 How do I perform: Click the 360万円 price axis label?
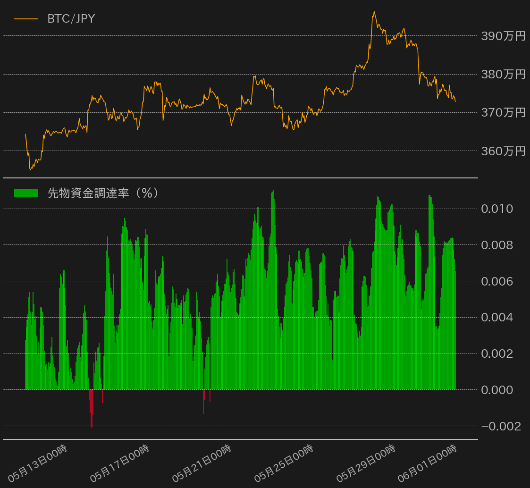(x=503, y=151)
